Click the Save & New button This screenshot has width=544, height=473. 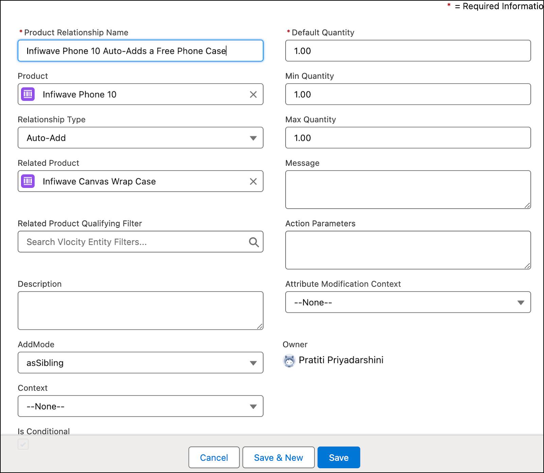pyautogui.click(x=278, y=458)
